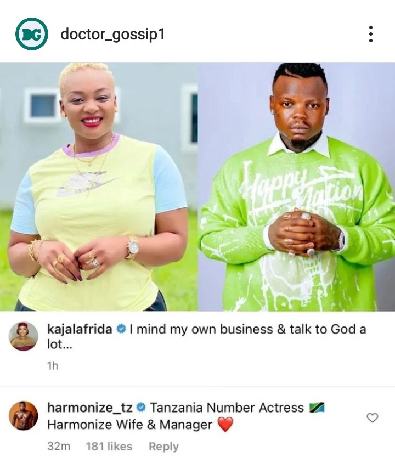Image resolution: width=395 pixels, height=463 pixels.
Task: Open the harmonize_tz username link
Action: point(90,408)
